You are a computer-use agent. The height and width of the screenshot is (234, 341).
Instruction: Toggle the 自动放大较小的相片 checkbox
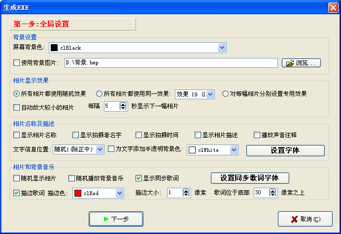17,107
